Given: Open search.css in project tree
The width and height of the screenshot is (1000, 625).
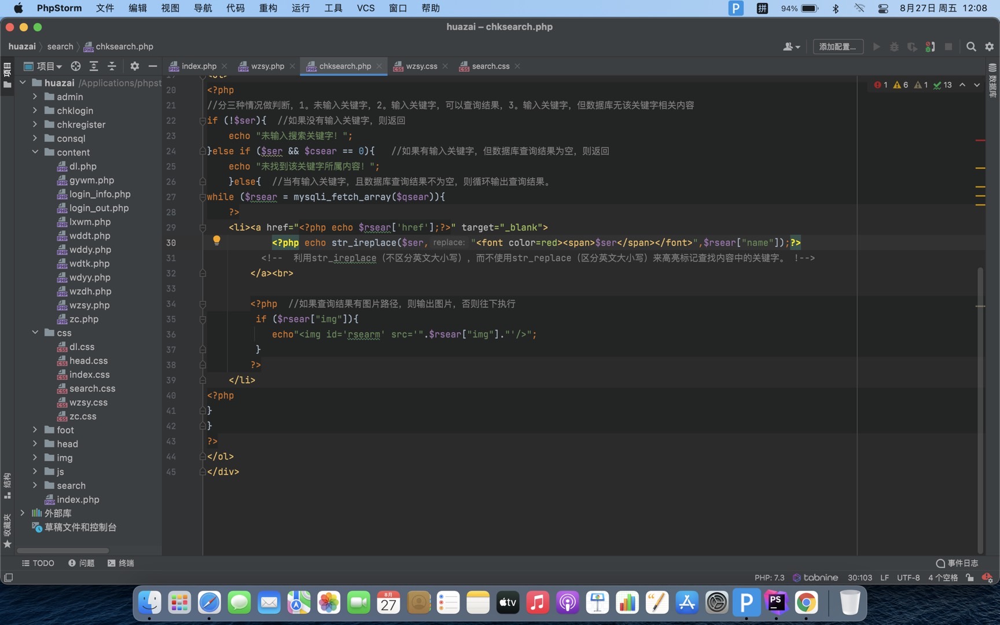Looking at the screenshot, I should click(x=92, y=388).
